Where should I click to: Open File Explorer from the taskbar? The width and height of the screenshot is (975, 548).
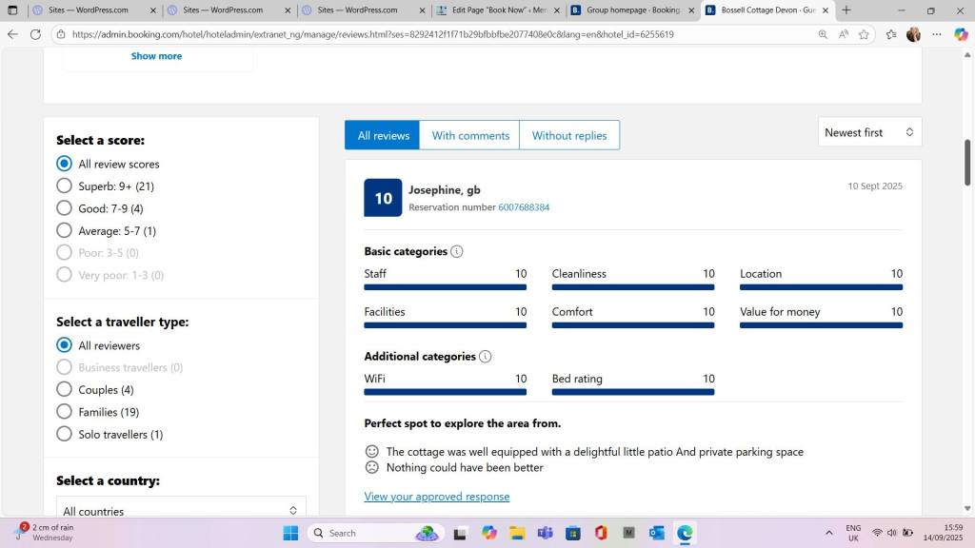517,533
